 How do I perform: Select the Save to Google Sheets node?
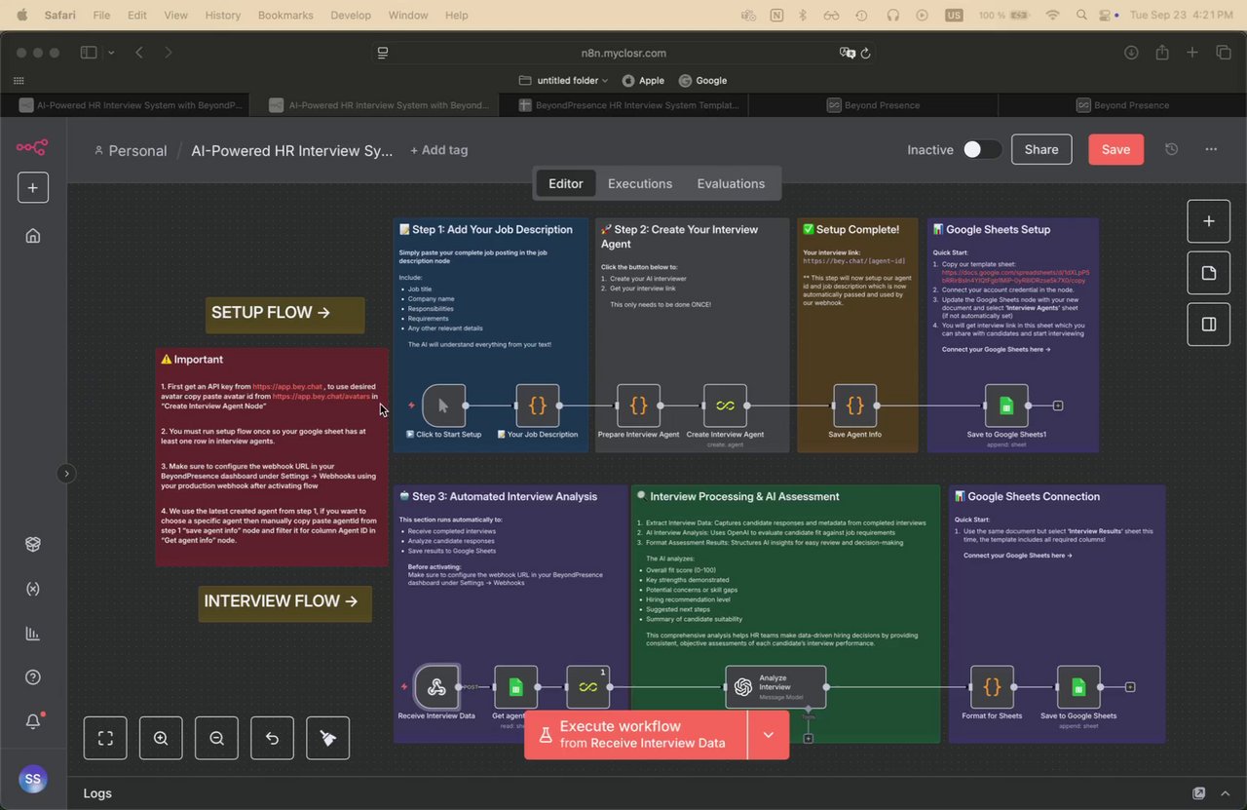coord(1078,687)
